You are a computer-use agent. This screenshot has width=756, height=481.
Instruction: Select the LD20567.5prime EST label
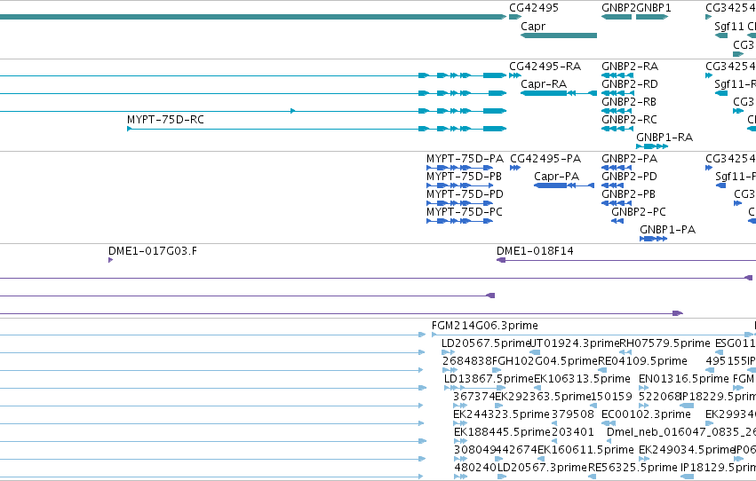(x=485, y=343)
